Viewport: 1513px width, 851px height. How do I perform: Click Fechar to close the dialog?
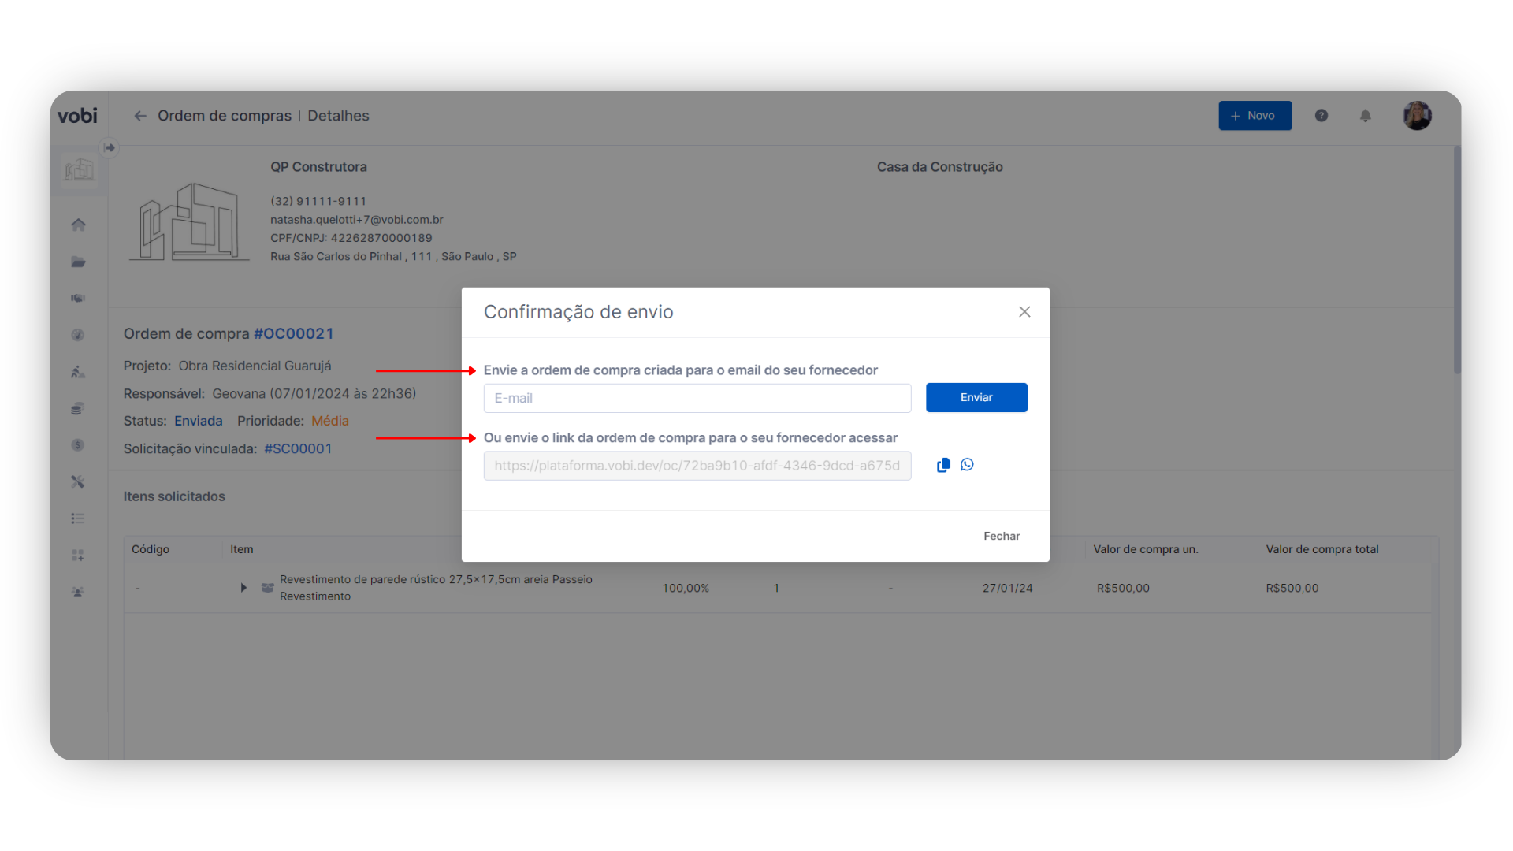click(1001, 536)
